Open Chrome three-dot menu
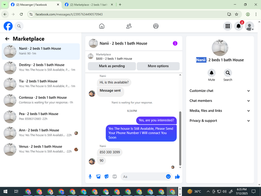 [x=256, y=14]
